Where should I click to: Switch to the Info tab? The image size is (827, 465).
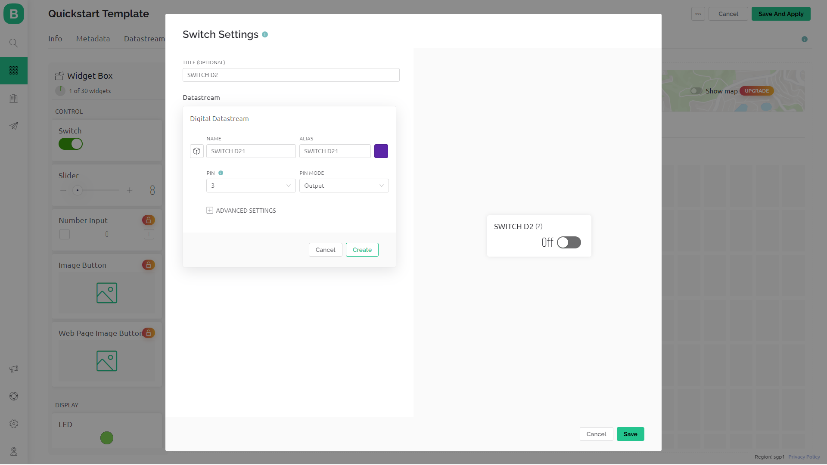[55, 39]
